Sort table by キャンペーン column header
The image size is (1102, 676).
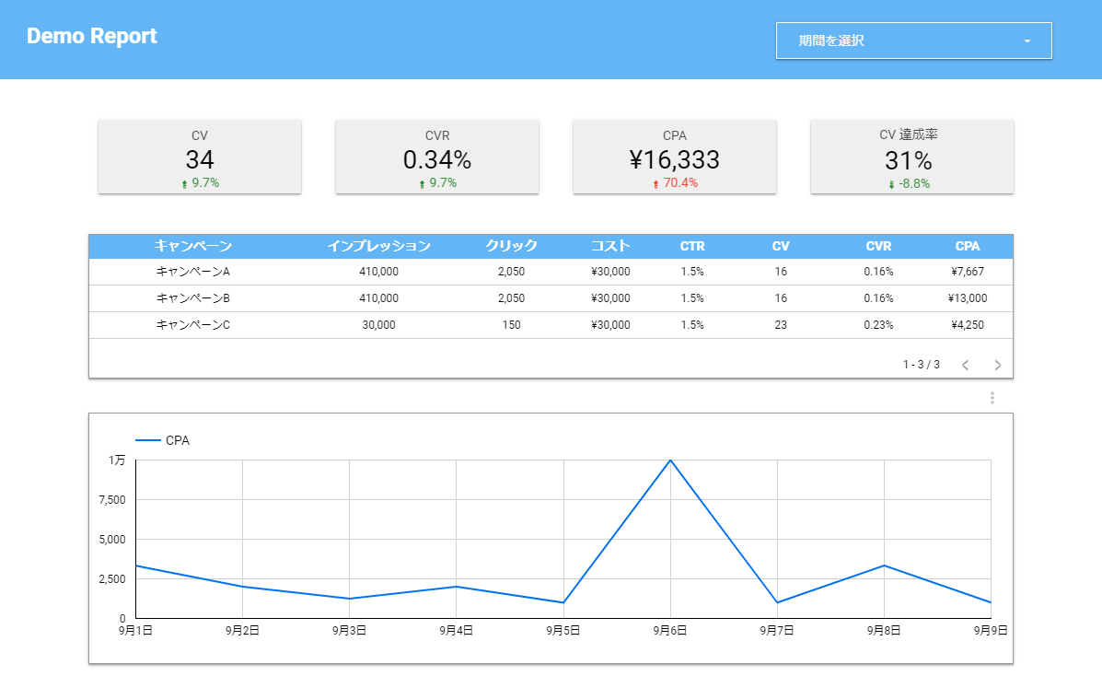click(x=192, y=246)
